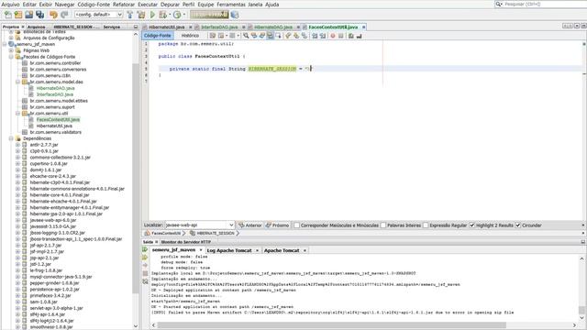Open the Refatorar menu
The image size is (587, 330).
point(124,4)
